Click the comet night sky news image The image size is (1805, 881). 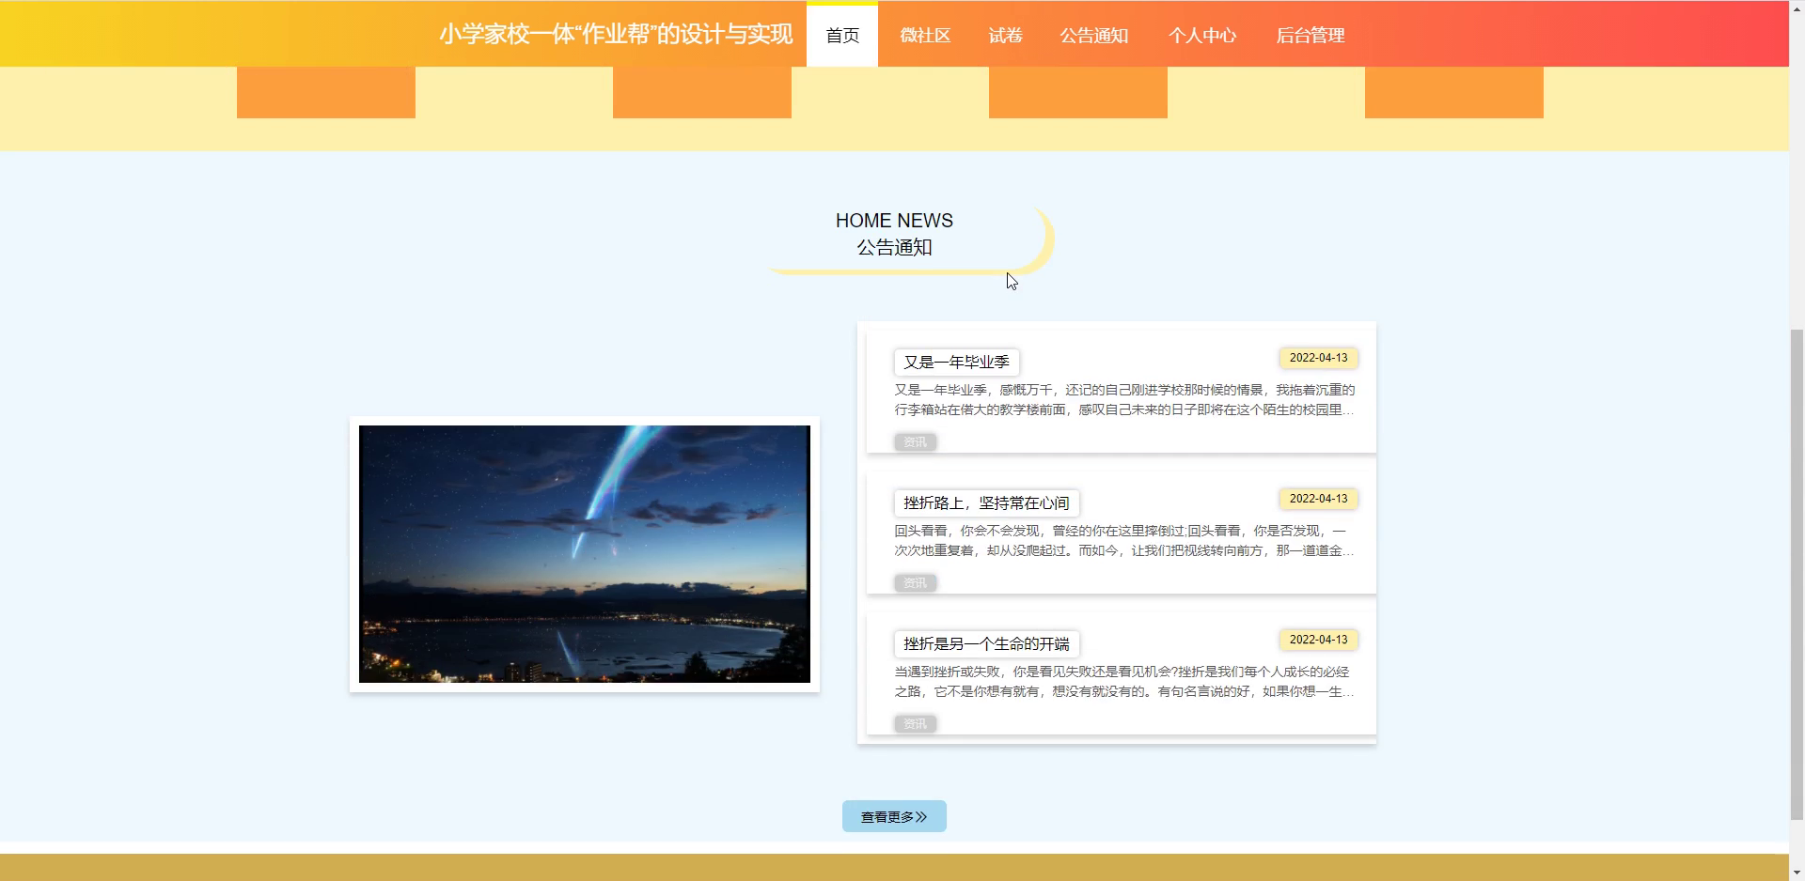pyautogui.click(x=585, y=554)
